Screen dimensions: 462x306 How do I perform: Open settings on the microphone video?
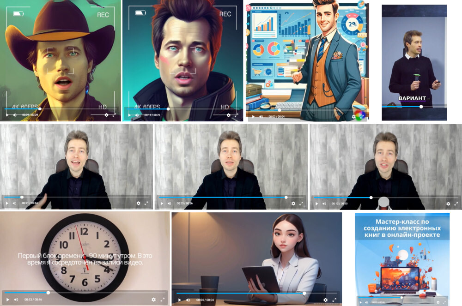(448, 204)
